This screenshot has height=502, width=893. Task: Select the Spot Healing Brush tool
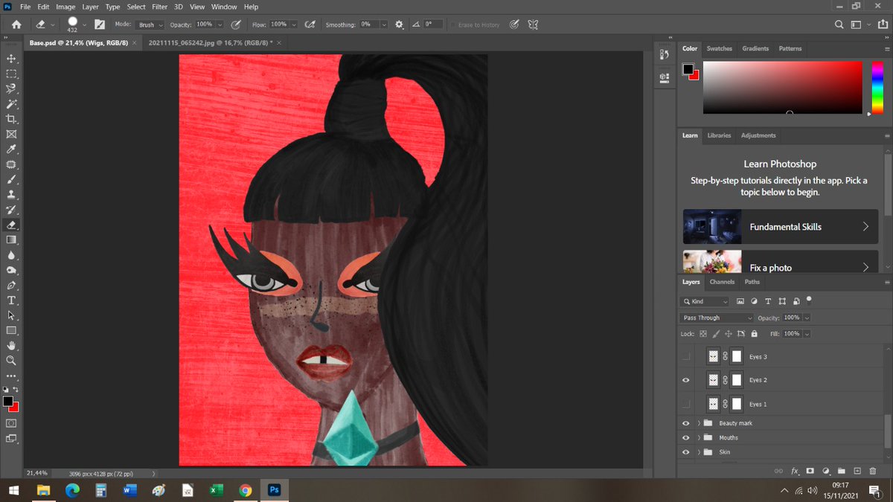coord(11,164)
